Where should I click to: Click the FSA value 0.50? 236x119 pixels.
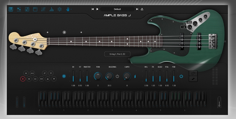(x=167, y=85)
